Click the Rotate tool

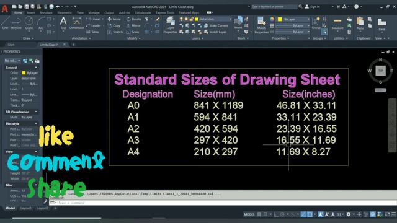pos(134,19)
